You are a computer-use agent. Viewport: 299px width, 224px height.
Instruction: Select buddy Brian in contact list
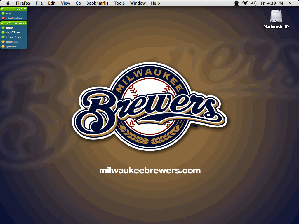[14, 13]
